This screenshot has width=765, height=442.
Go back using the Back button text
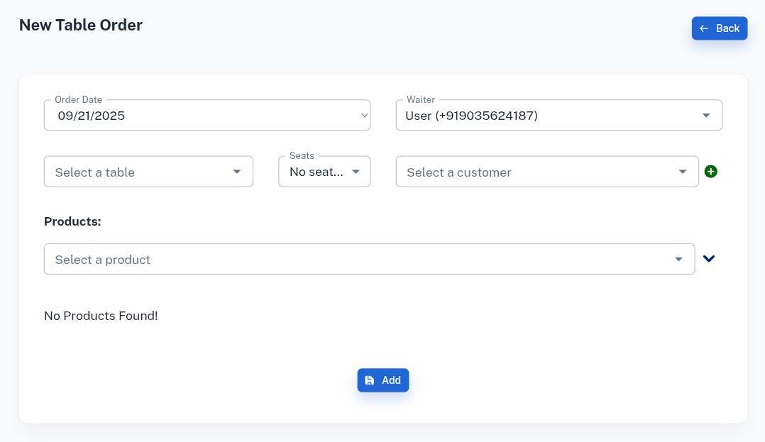coord(727,28)
